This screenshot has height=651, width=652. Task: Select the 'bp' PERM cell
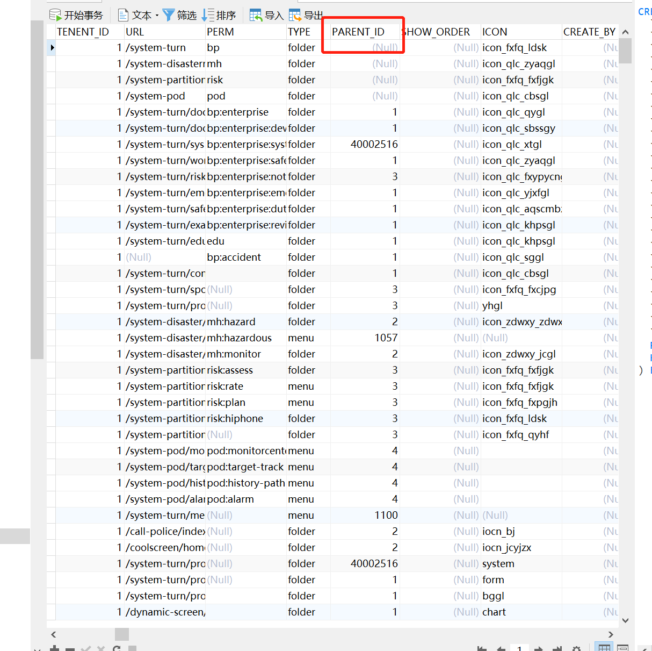[246, 47]
